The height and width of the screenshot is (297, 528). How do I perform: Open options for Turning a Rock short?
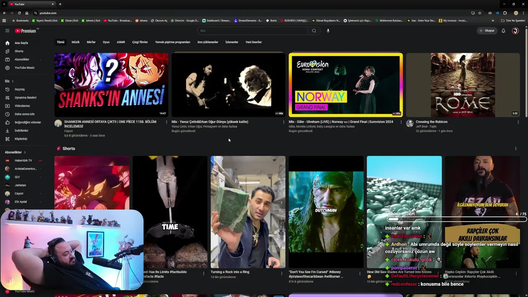[282, 273]
